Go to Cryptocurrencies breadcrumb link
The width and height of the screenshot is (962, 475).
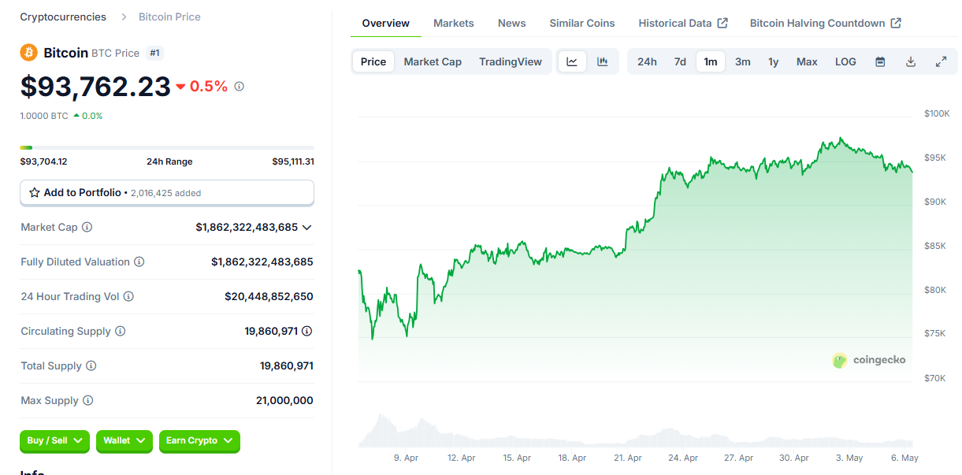point(63,17)
